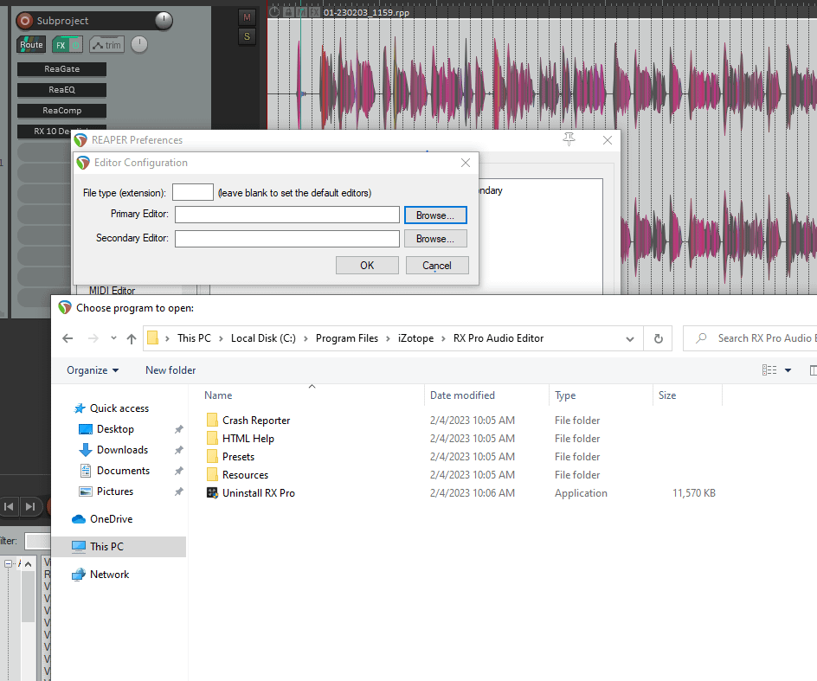Open the RX 10 FX slot
817x681 pixels.
click(x=52, y=131)
